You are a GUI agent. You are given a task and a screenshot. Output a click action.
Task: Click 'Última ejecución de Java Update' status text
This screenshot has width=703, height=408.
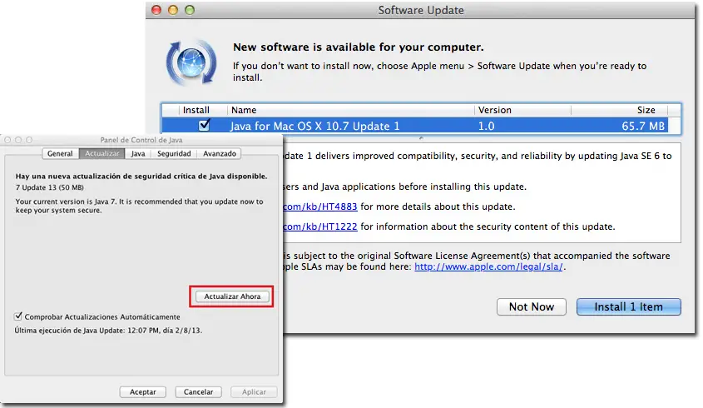tap(108, 331)
